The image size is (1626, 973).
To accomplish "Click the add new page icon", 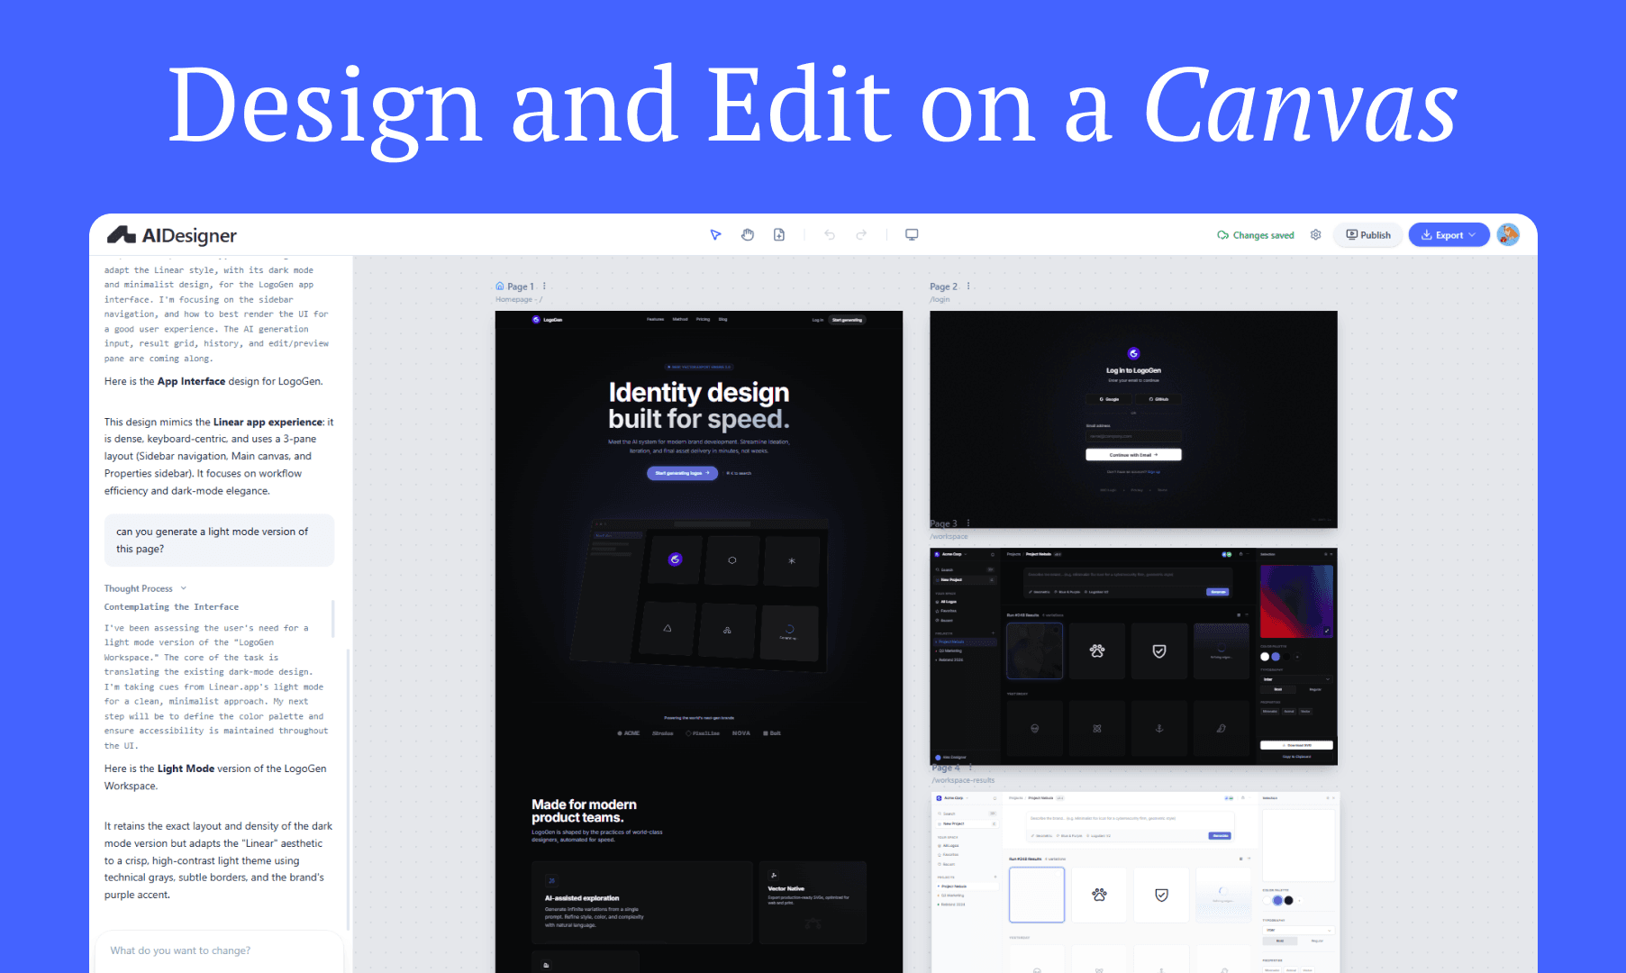I will 779,234.
